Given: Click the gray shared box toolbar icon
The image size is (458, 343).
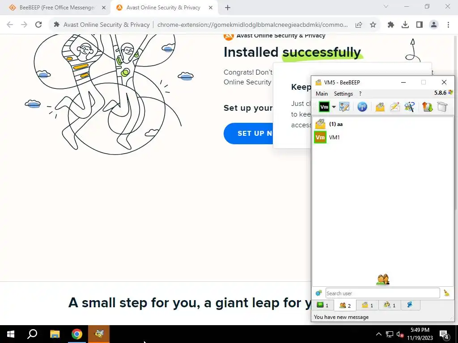Looking at the screenshot, I should click(x=442, y=107).
